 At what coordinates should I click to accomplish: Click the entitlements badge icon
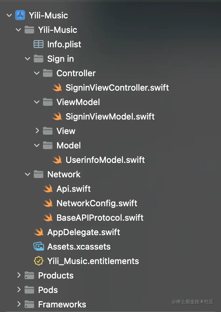pos(39,261)
